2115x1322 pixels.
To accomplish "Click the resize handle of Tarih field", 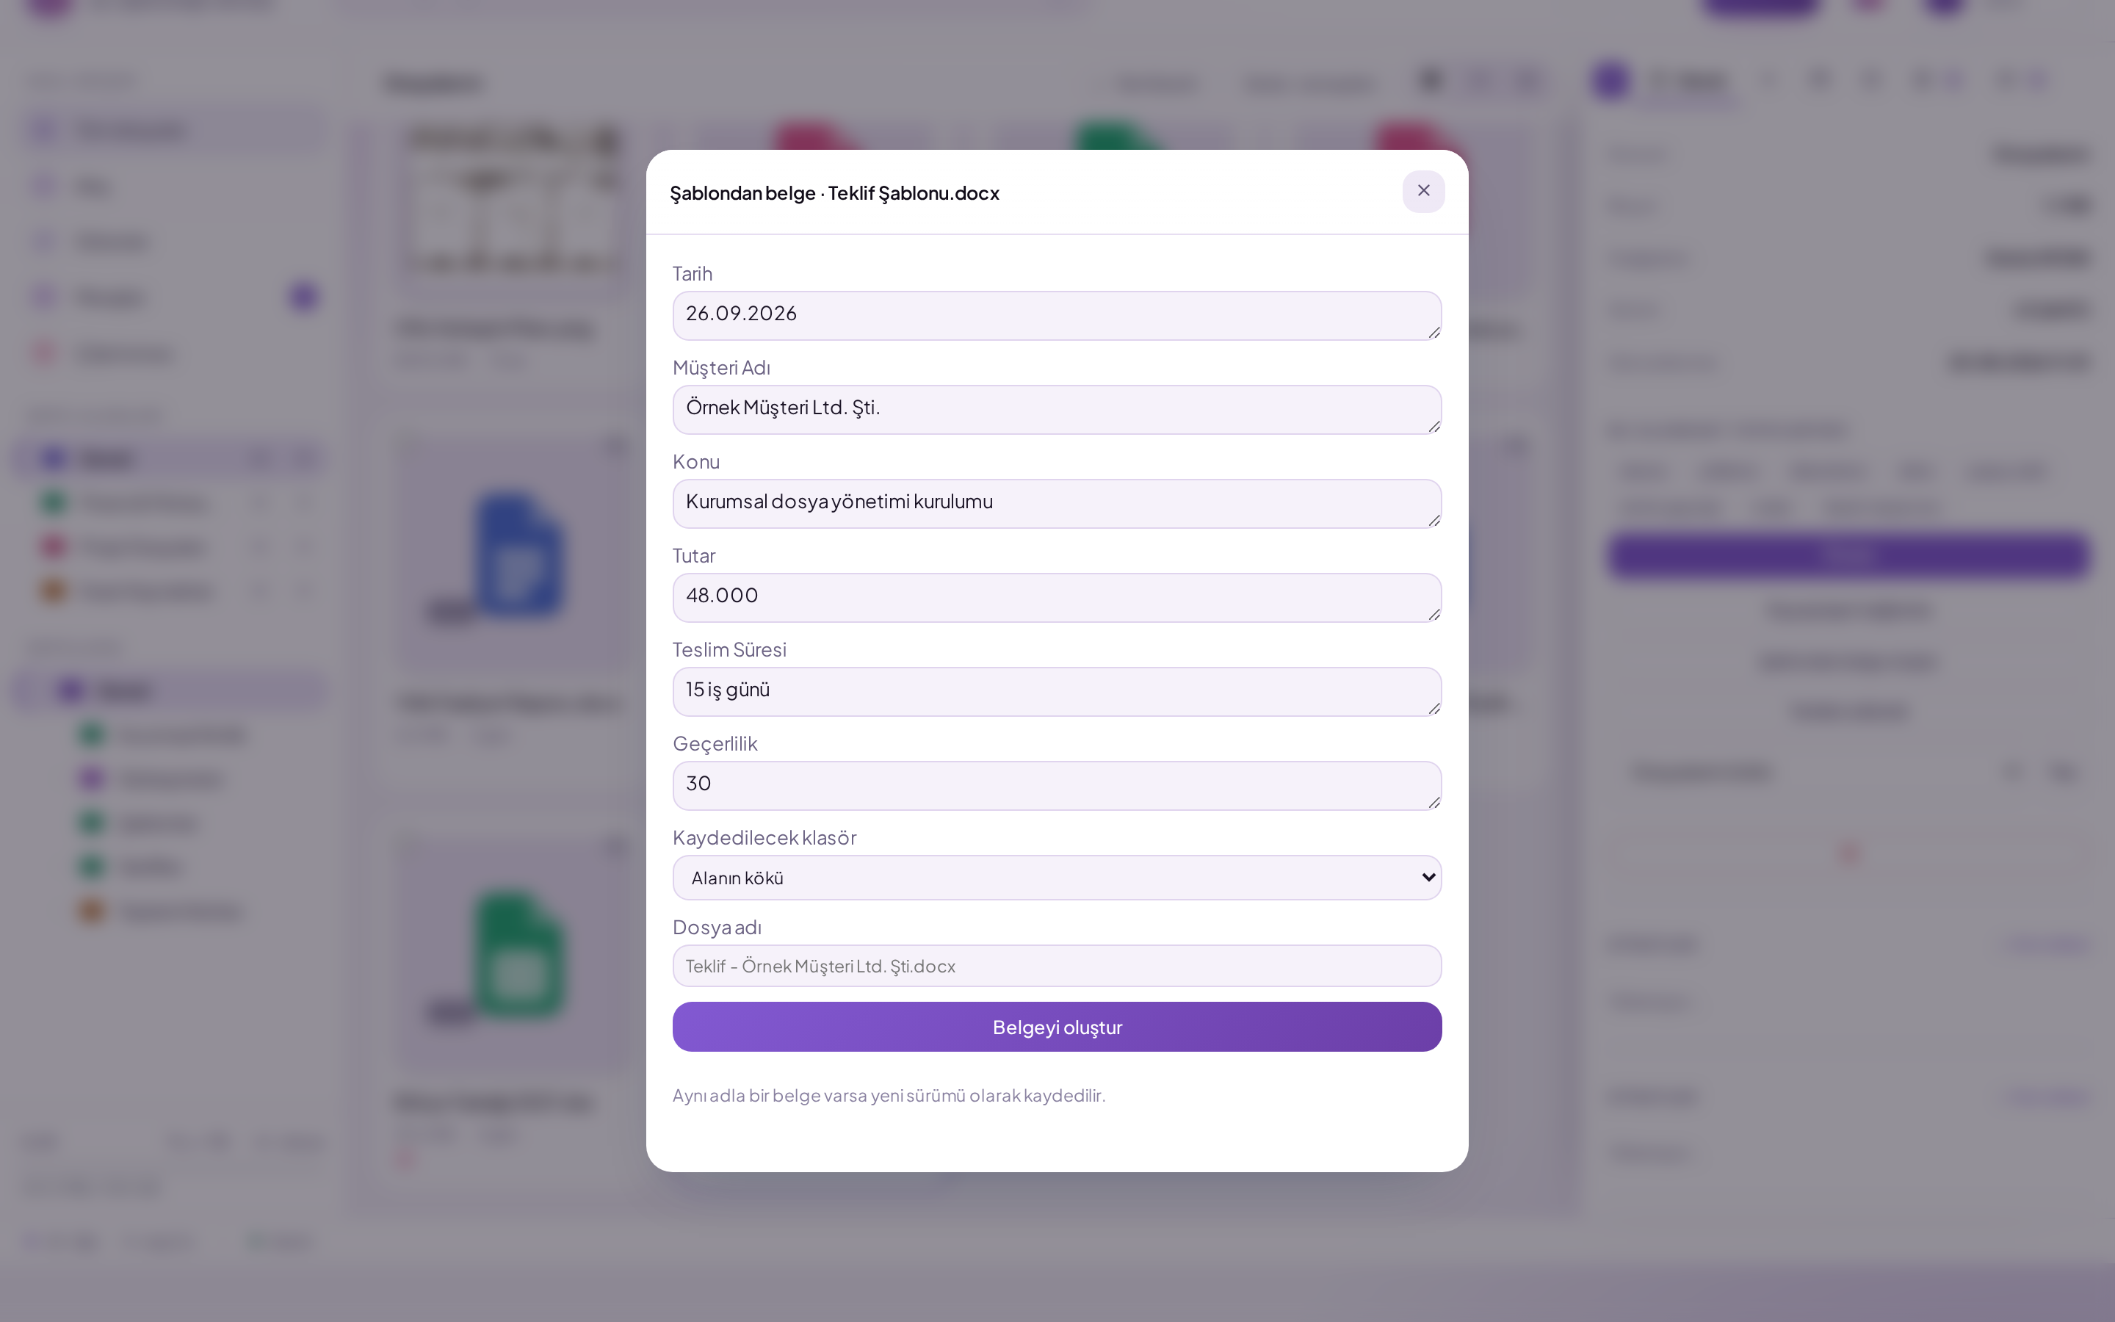I will [1433, 332].
